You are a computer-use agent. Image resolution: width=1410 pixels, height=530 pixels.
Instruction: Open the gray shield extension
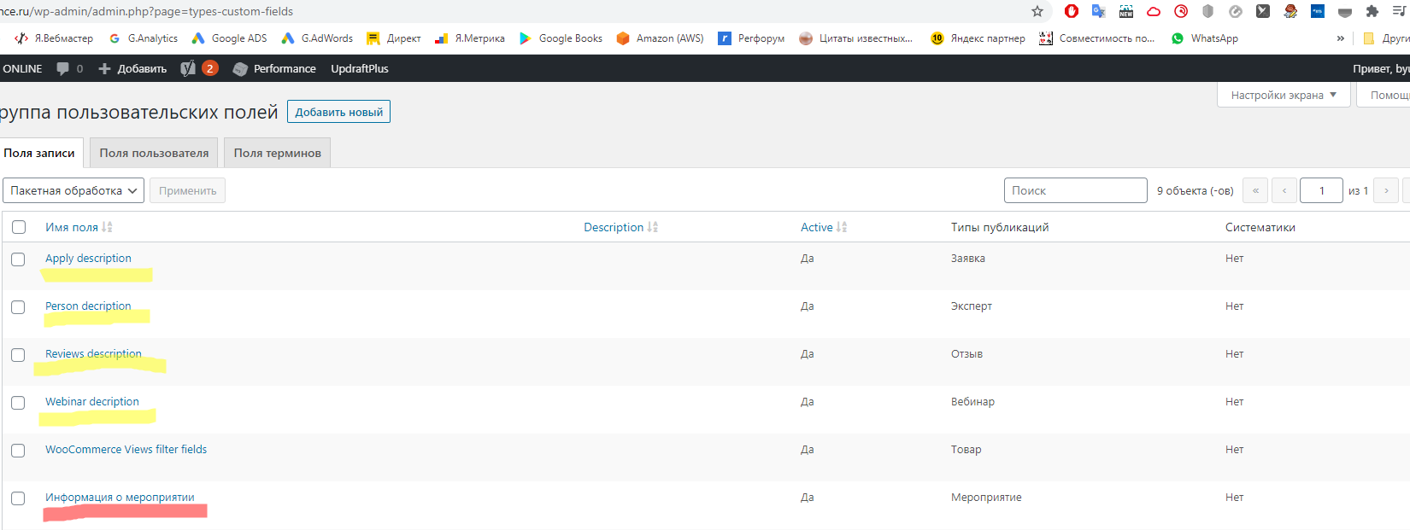1208,11
